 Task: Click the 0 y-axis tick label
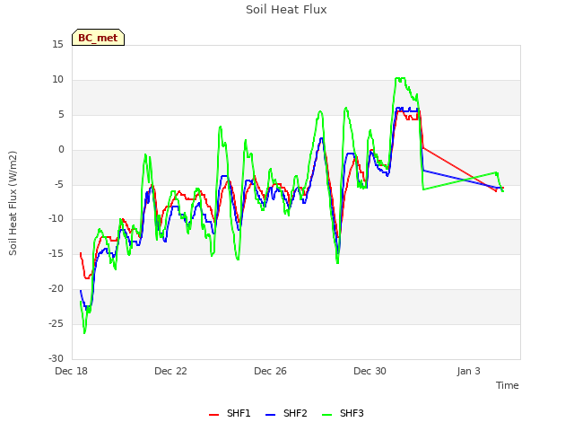click(x=61, y=150)
